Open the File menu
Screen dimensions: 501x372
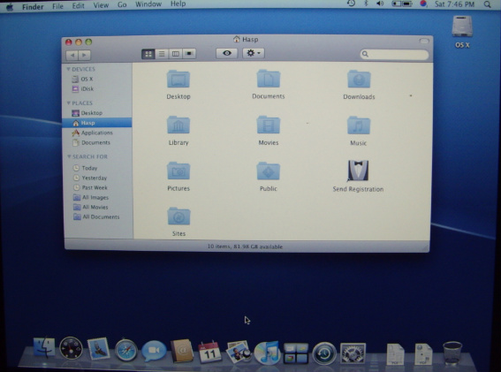[x=57, y=6]
